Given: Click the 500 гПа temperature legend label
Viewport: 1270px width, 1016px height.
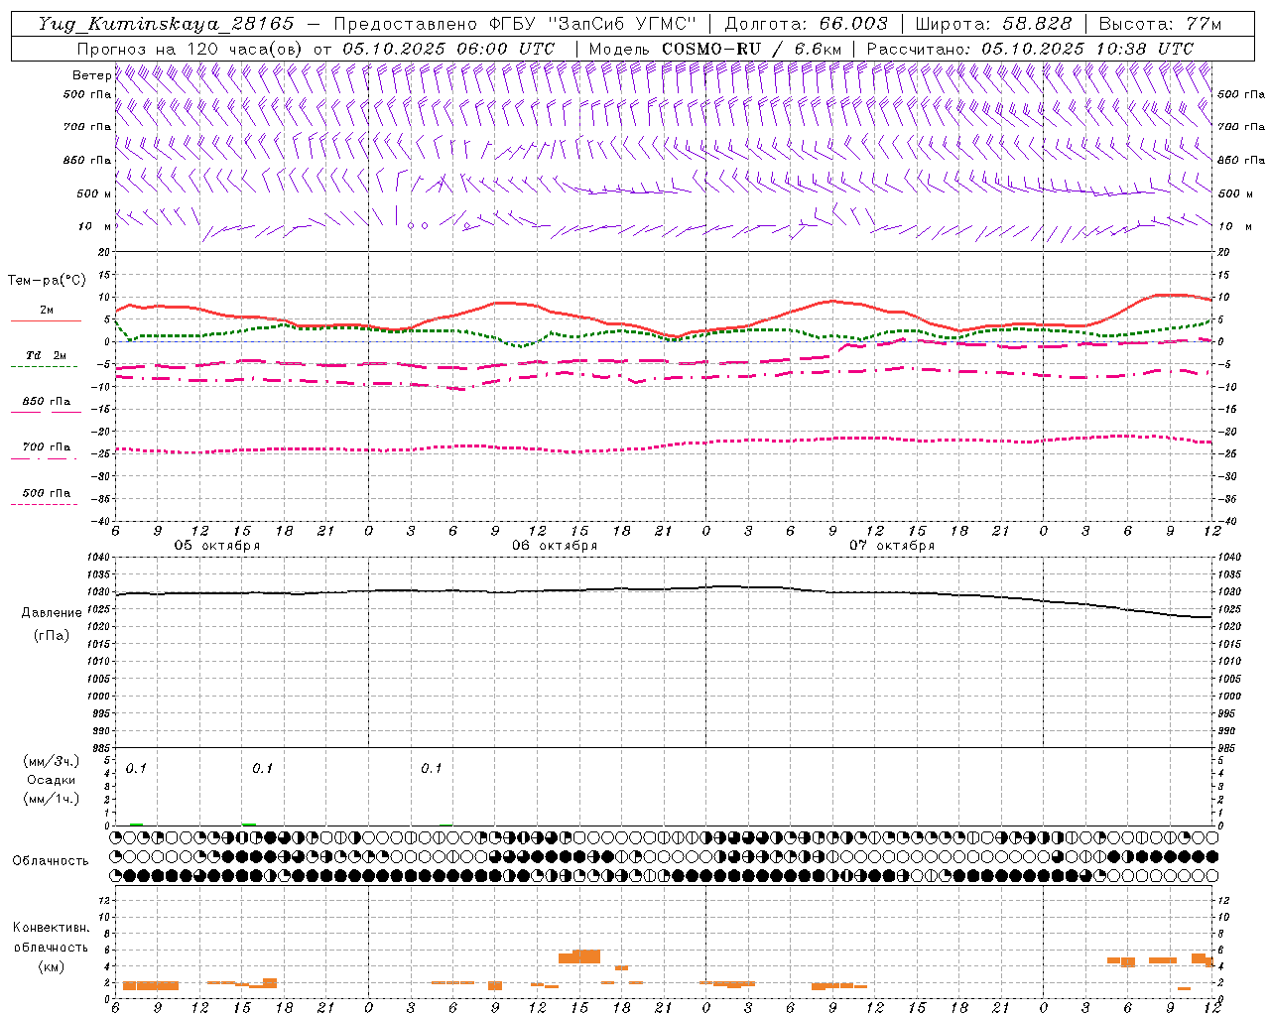Looking at the screenshot, I should tap(46, 493).
